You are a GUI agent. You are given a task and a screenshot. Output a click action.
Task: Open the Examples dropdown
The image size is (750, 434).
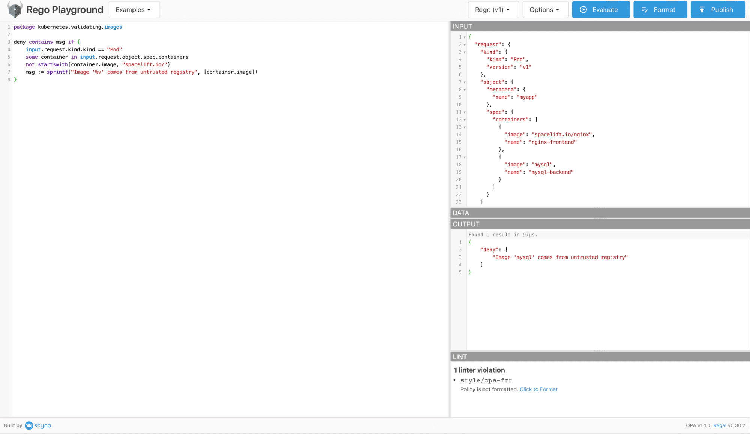[134, 10]
